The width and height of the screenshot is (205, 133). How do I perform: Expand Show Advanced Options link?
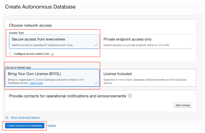(x=25, y=118)
